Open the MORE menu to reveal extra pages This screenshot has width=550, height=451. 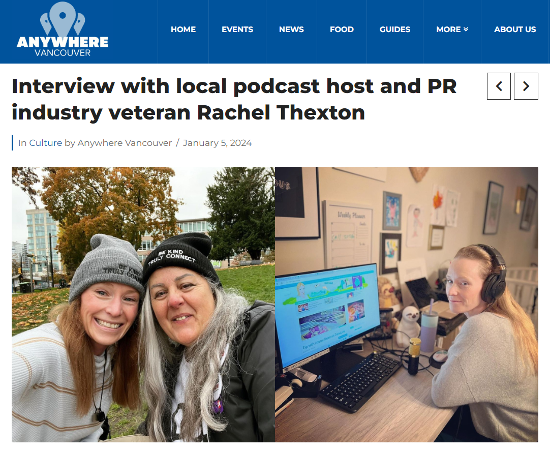click(451, 29)
